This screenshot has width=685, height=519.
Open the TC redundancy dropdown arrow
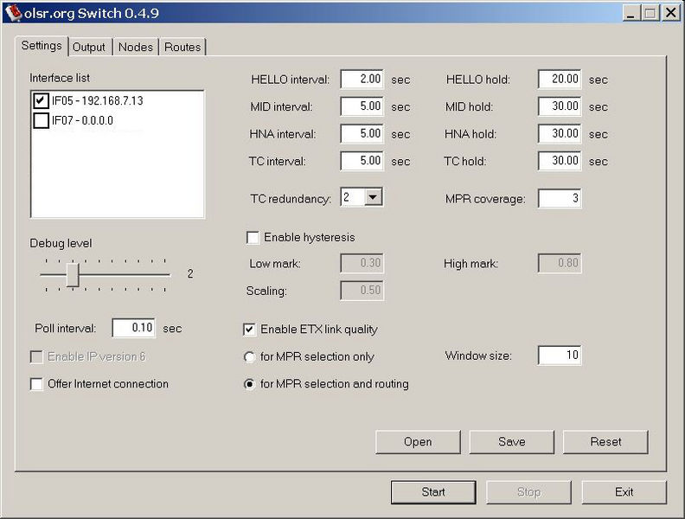373,197
